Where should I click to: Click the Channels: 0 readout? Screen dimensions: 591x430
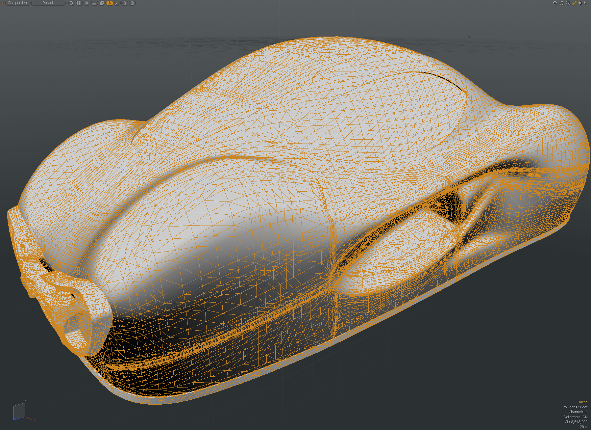tap(578, 412)
